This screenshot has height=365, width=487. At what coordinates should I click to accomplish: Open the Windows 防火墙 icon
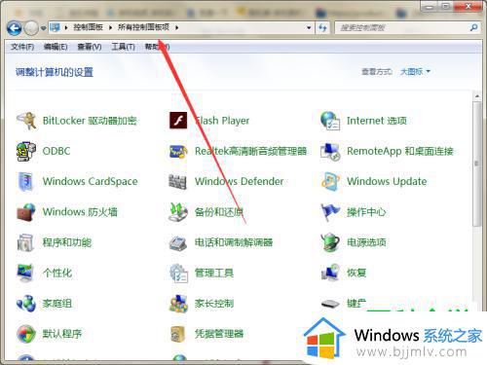[x=26, y=212]
